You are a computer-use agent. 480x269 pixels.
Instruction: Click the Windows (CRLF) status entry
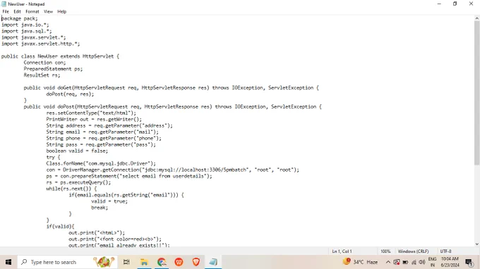pos(413,251)
